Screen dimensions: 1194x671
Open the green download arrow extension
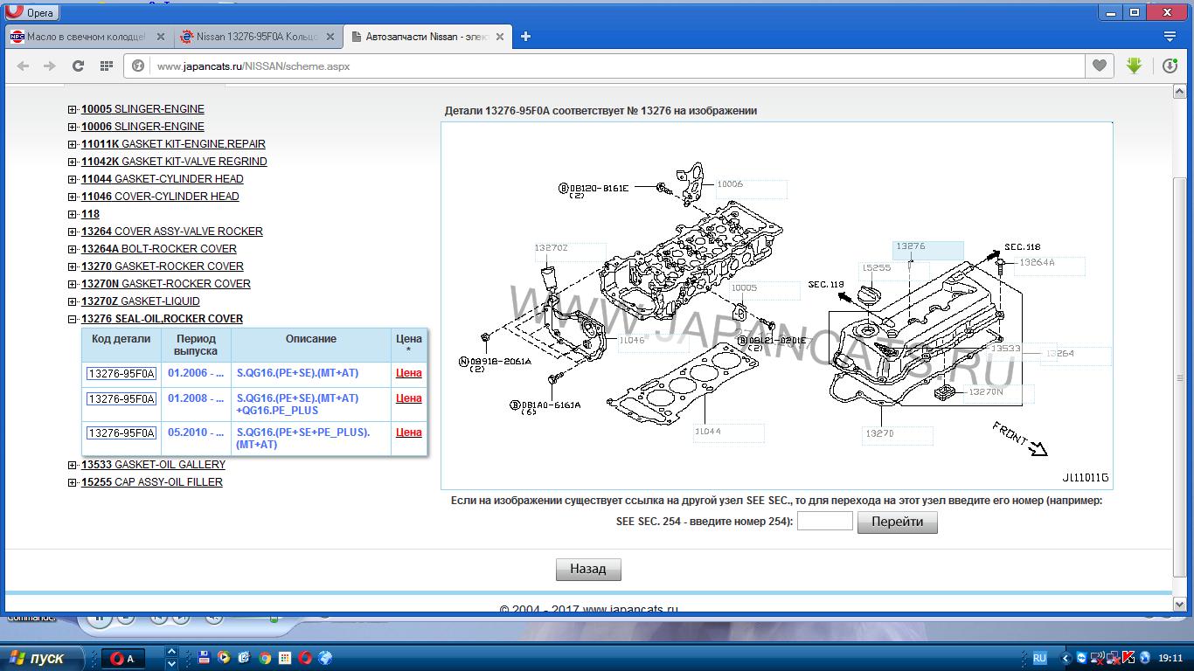point(1134,66)
